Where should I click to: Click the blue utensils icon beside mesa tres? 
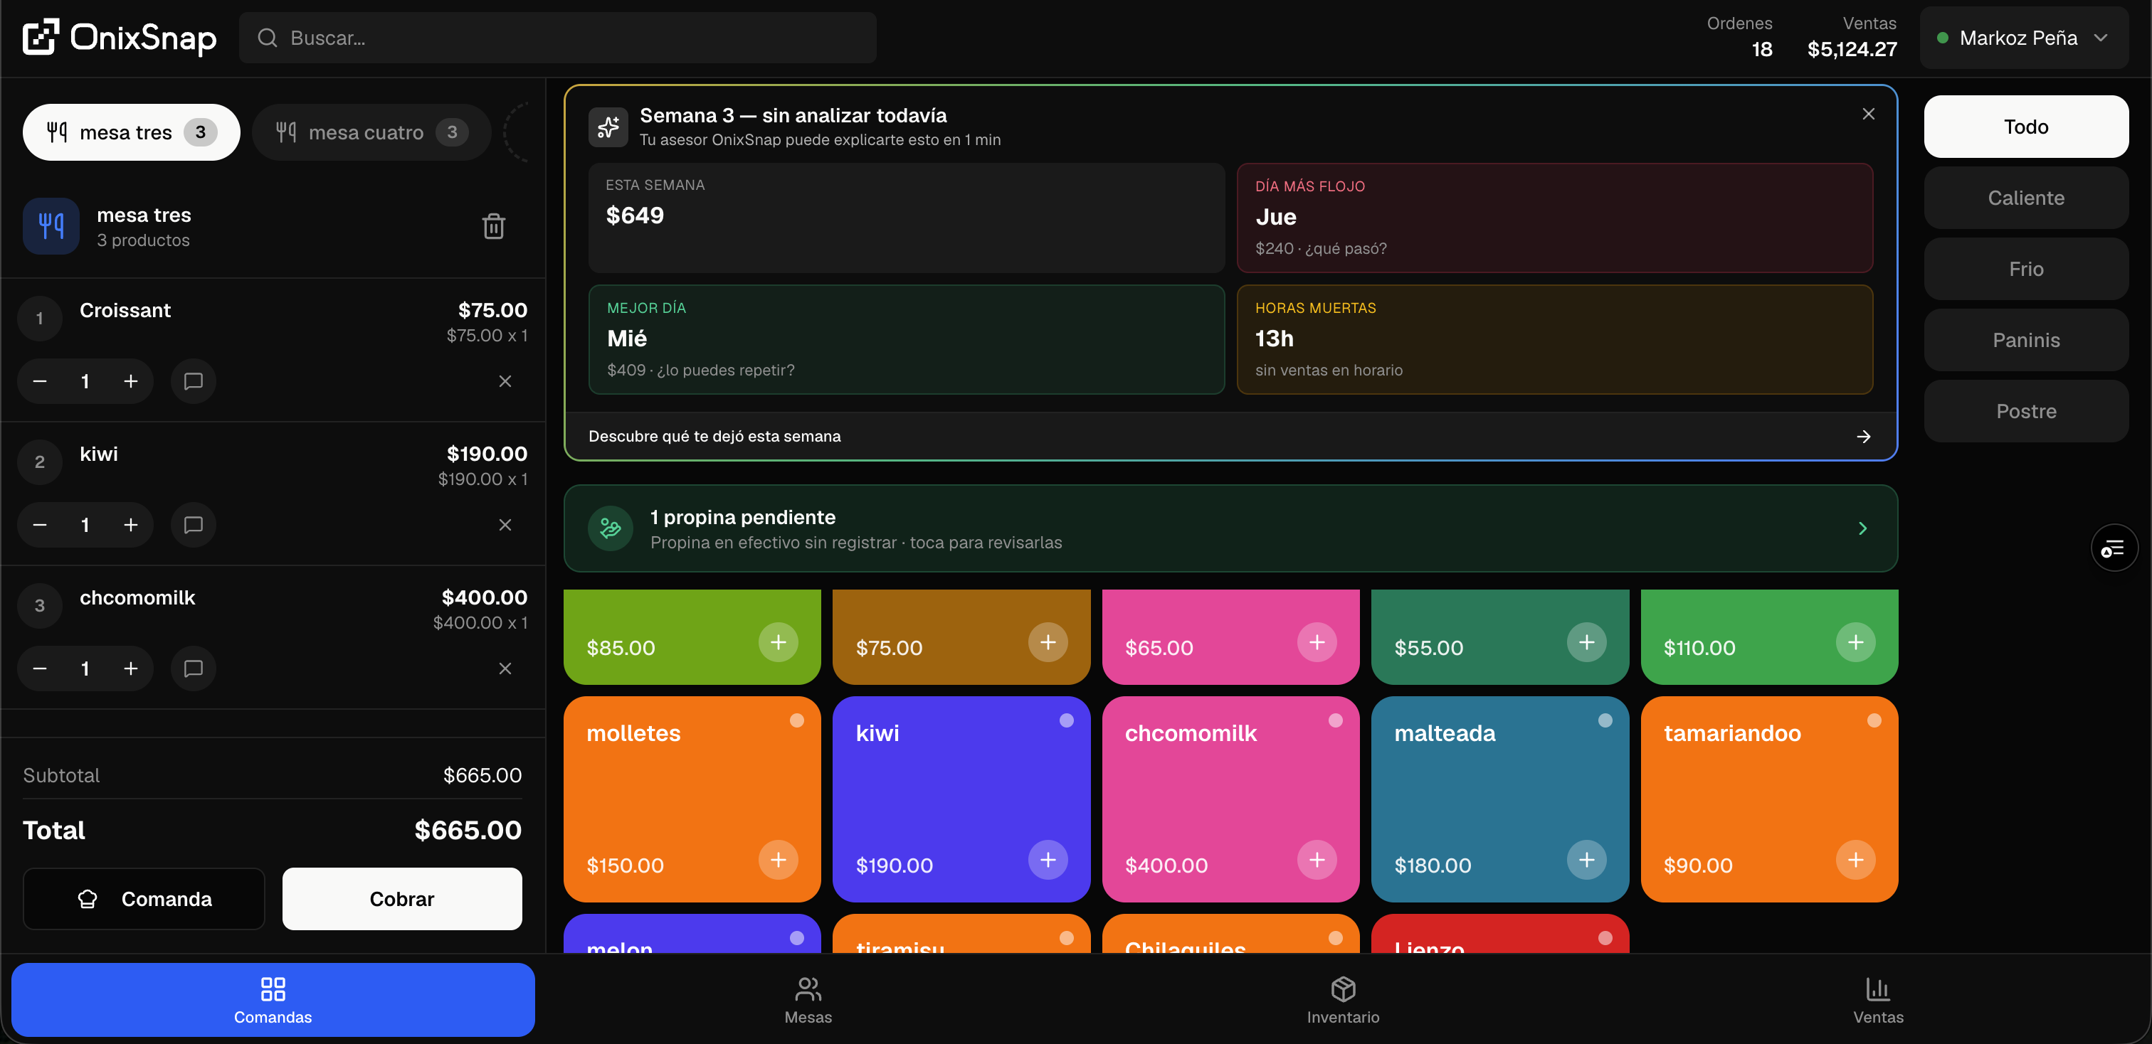[x=51, y=226]
